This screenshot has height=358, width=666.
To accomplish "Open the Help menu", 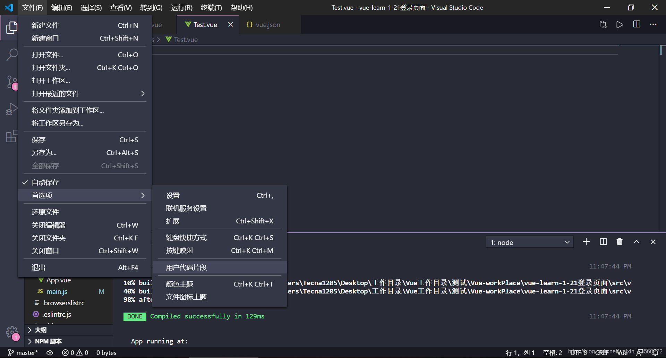I will (241, 8).
